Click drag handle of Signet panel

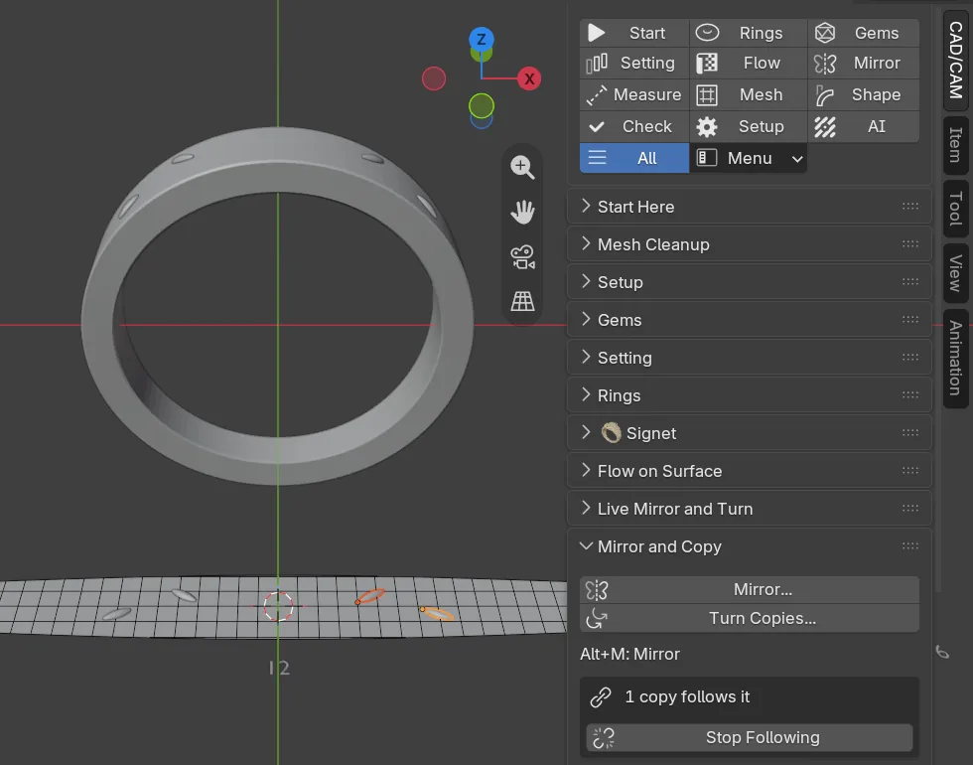coord(910,433)
